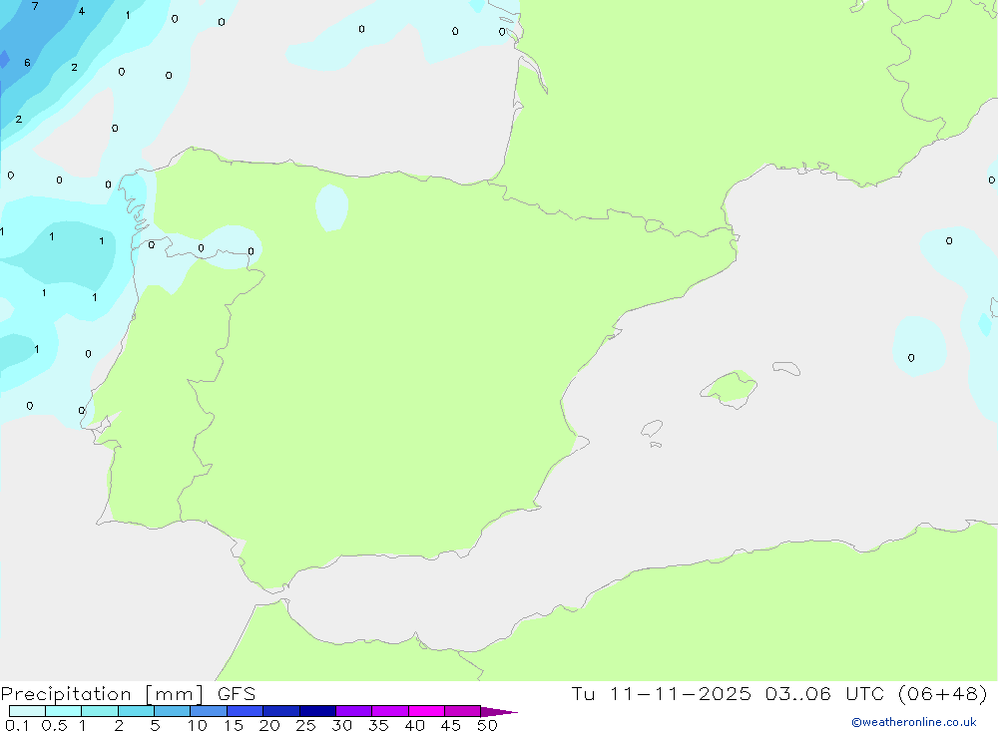The width and height of the screenshot is (998, 731).
Task: Click the legend label "25"
Action: 305,725
